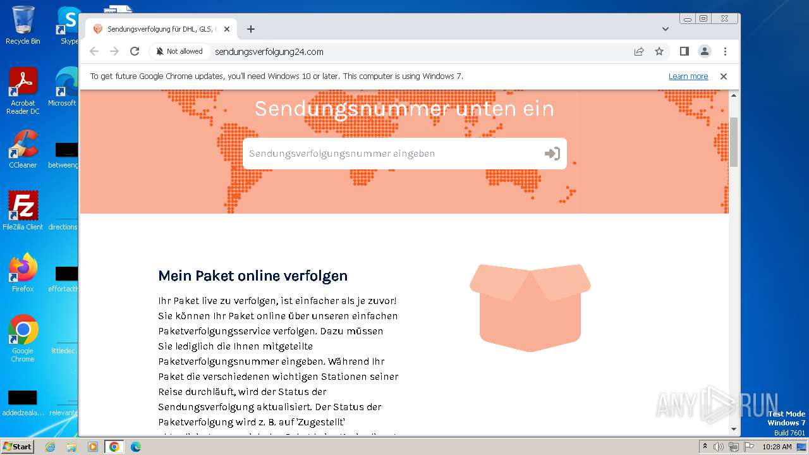Open the volume control tray icon
Viewport: 809px width, 455px height.
(719, 447)
